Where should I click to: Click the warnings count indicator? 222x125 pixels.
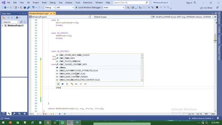point(52,114)
